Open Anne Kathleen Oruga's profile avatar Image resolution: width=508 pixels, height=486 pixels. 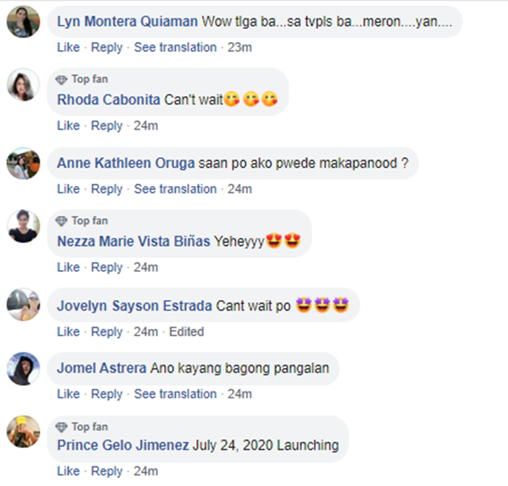pyautogui.click(x=23, y=163)
